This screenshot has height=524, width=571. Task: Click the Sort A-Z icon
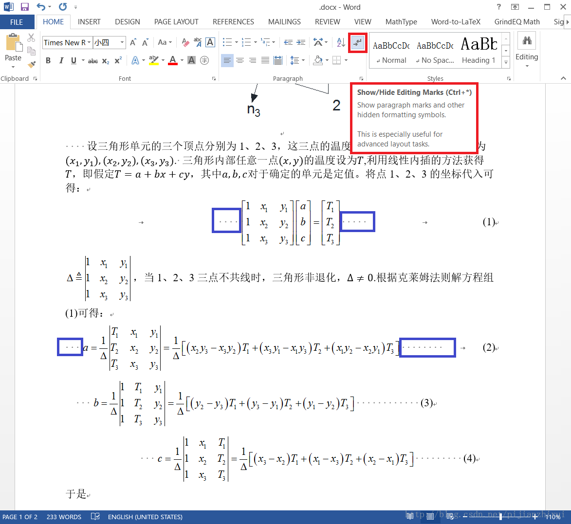[x=341, y=43]
